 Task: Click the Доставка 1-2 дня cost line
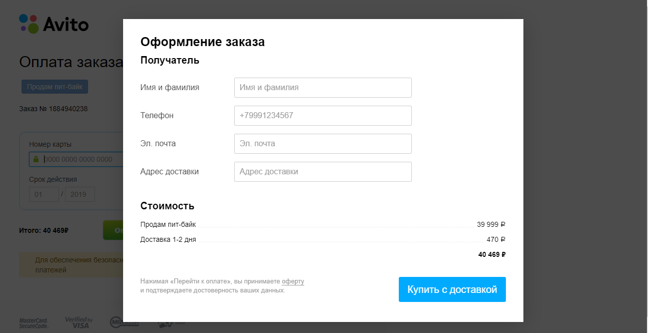pyautogui.click(x=168, y=239)
